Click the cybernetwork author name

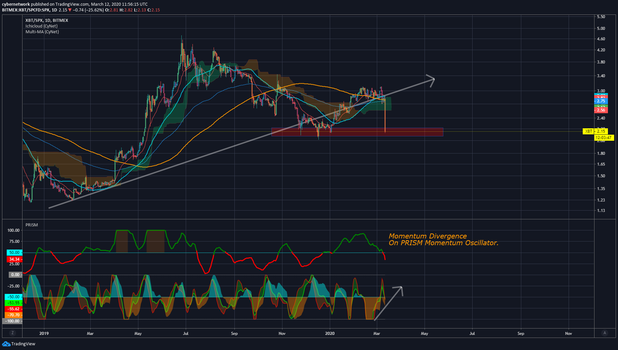click(x=16, y=4)
